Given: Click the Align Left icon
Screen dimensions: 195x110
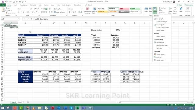Looking at the screenshot, I should coord(42,12).
